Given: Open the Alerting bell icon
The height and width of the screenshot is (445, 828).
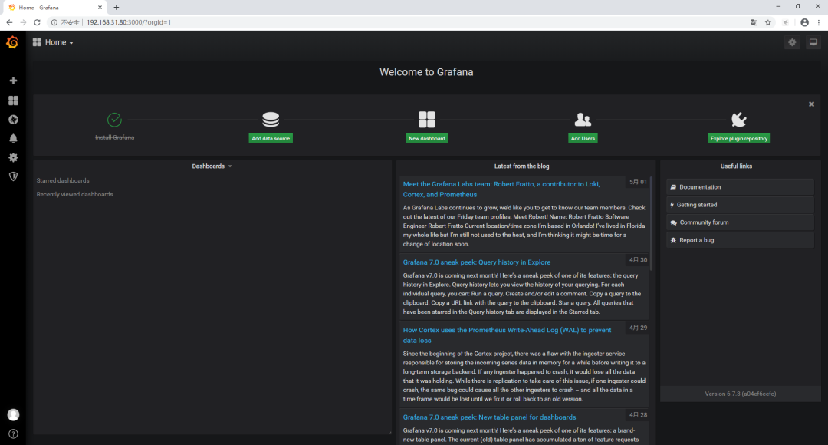Looking at the screenshot, I should (x=13, y=138).
